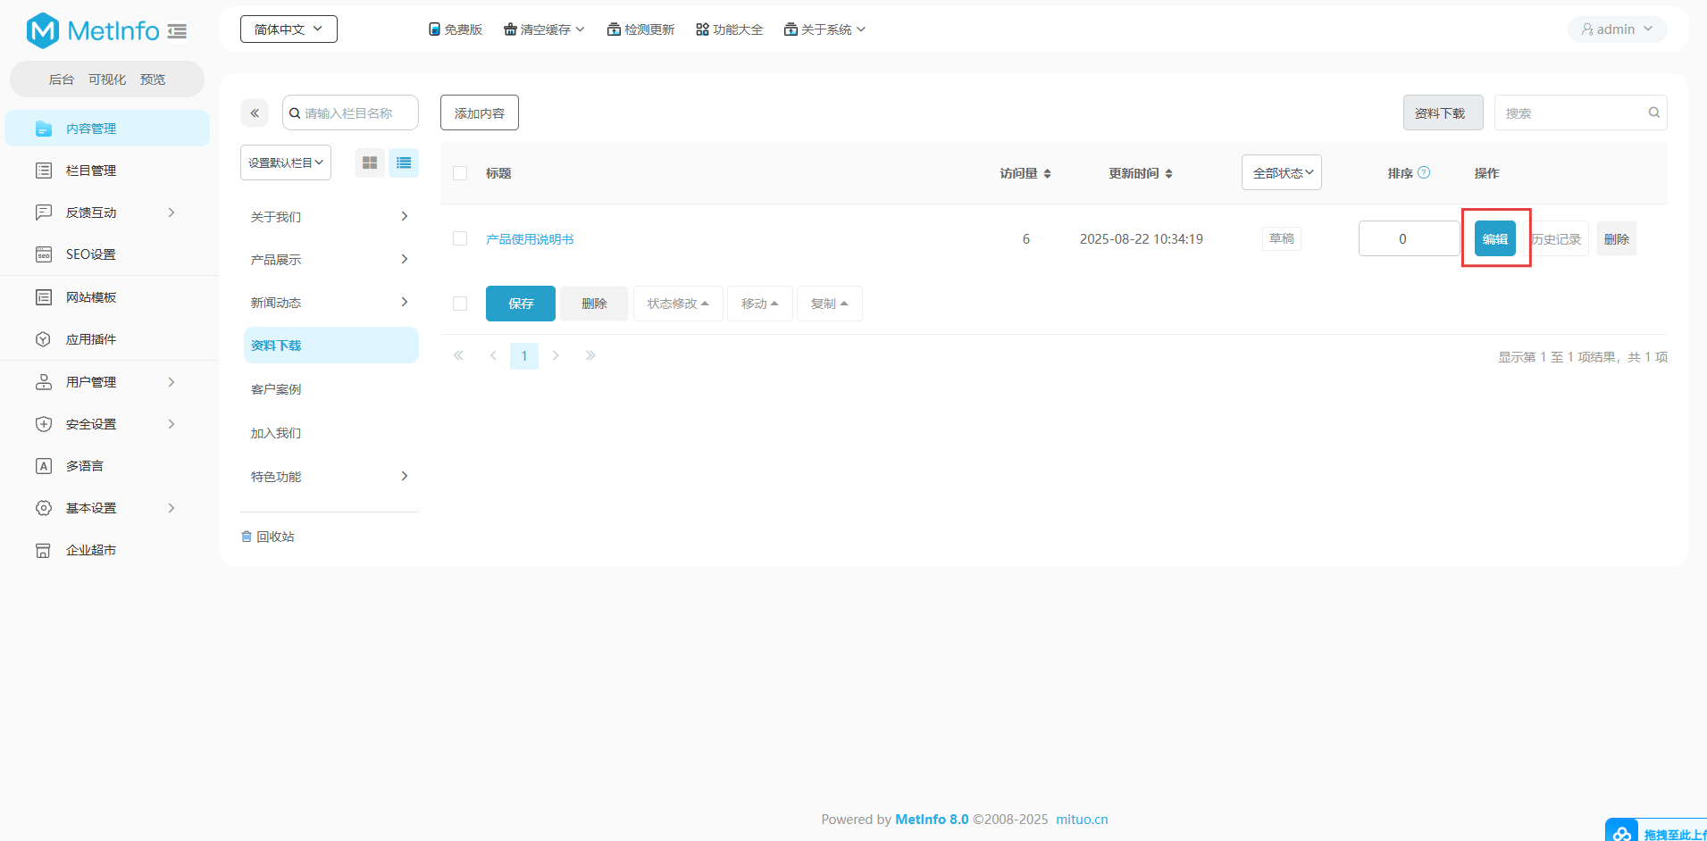The height and width of the screenshot is (841, 1707).
Task: Go to next page arrow
Action: [556, 355]
